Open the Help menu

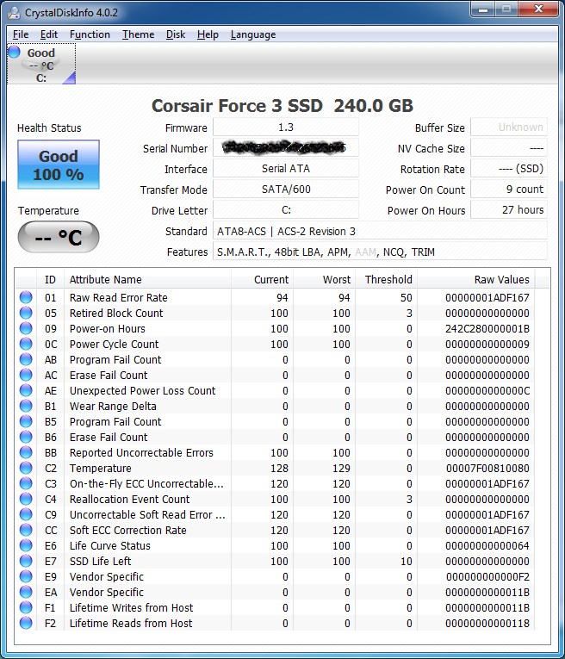pos(208,34)
